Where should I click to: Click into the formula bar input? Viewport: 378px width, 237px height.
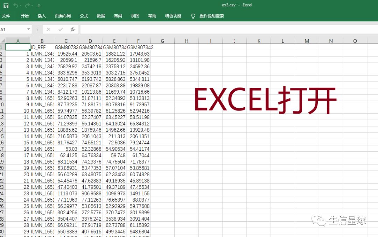tap(229, 29)
